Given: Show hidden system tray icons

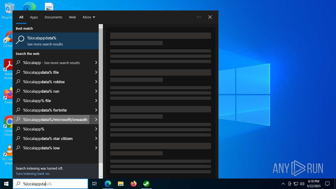Looking at the screenshot, I should coord(283,184).
